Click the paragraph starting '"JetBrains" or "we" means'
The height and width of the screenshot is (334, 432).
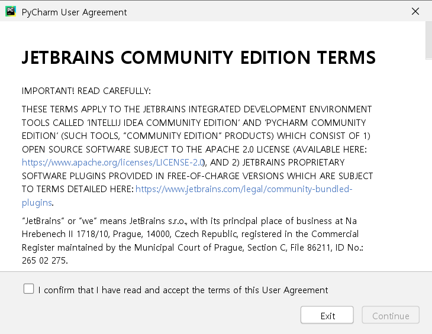click(x=192, y=241)
